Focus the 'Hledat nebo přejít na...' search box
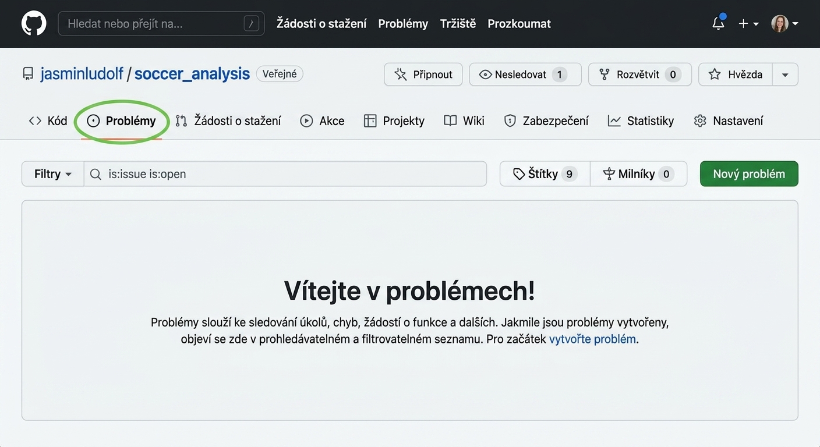This screenshot has width=820, height=447. click(x=161, y=24)
